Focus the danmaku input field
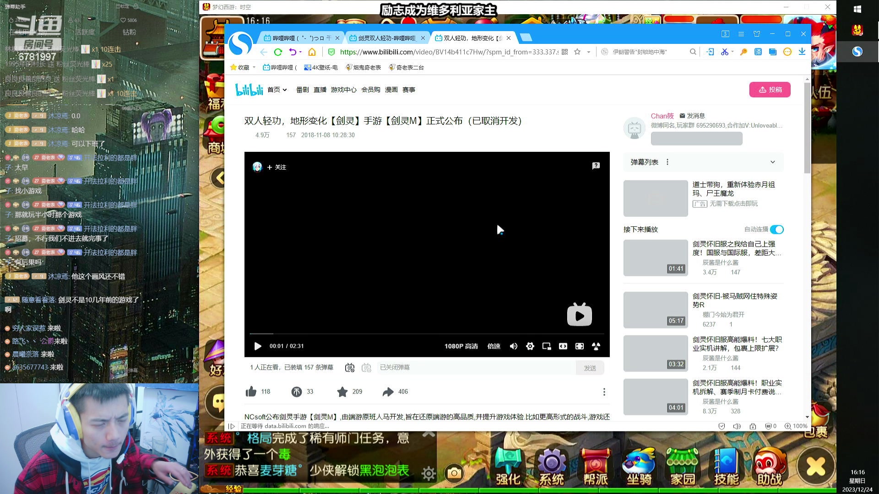 [x=476, y=368]
